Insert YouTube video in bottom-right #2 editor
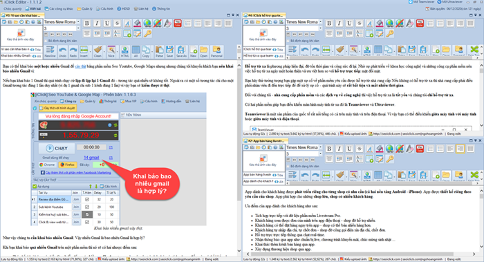This screenshot has height=262, width=484. pos(420,149)
